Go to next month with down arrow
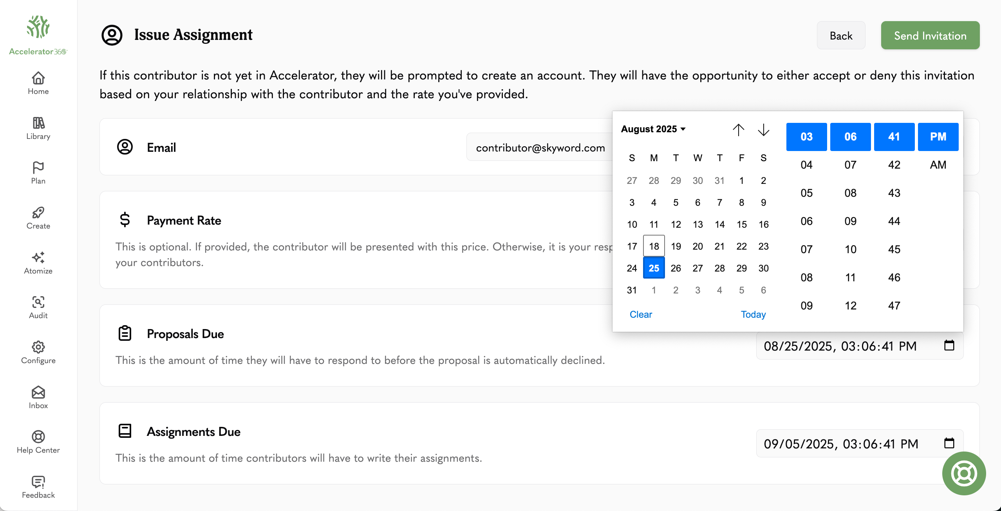 (763, 130)
